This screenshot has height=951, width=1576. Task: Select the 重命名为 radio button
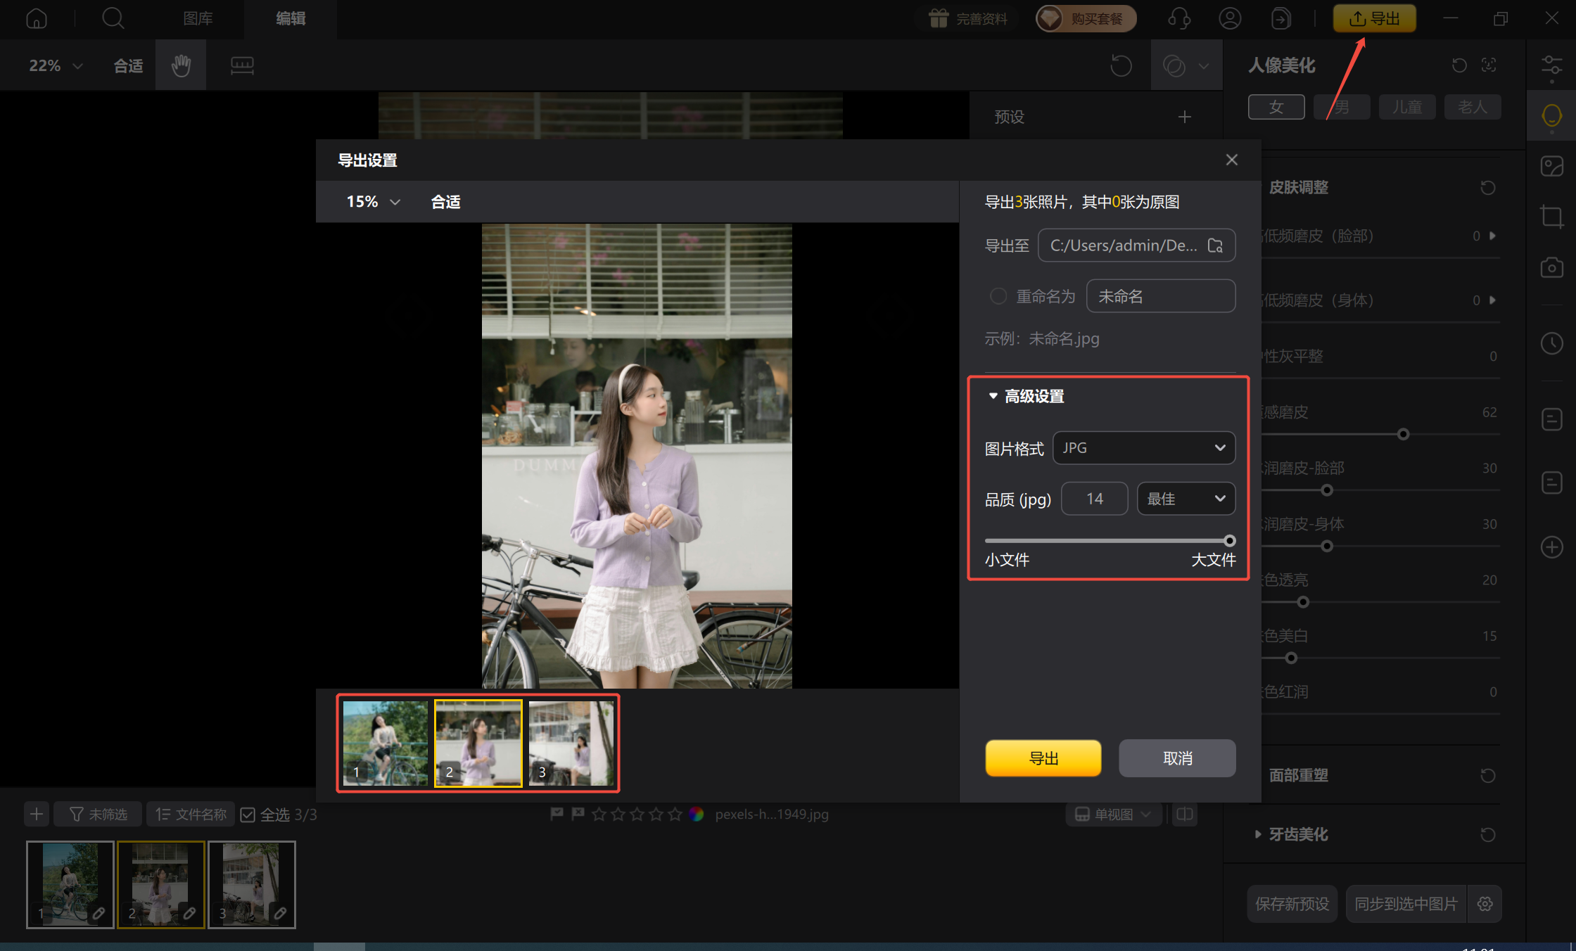(x=998, y=296)
